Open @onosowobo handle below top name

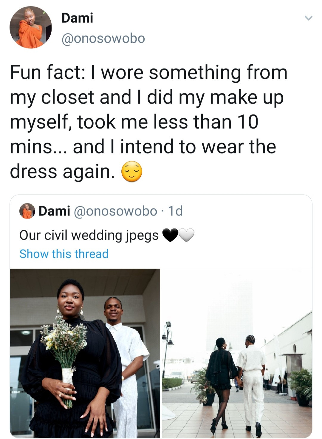[103, 38]
